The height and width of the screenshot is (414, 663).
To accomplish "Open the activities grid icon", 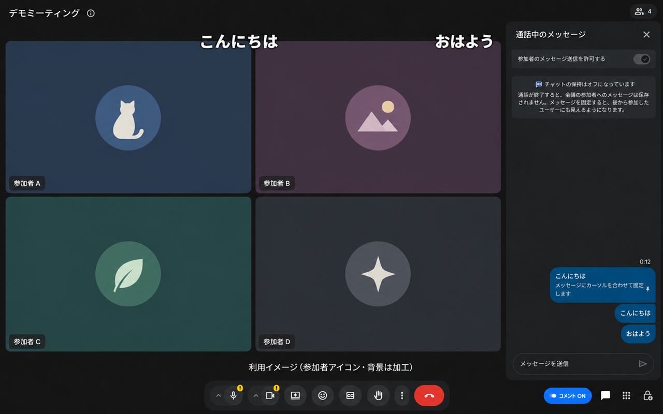I will pos(626,396).
